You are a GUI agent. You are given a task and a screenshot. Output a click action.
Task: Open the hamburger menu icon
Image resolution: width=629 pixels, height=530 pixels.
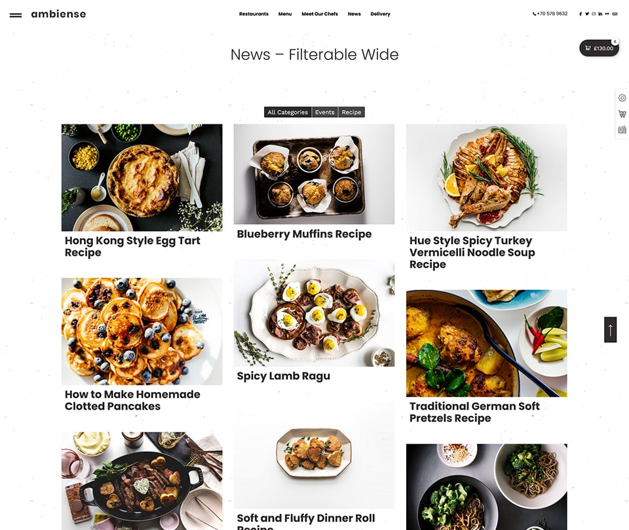(16, 15)
